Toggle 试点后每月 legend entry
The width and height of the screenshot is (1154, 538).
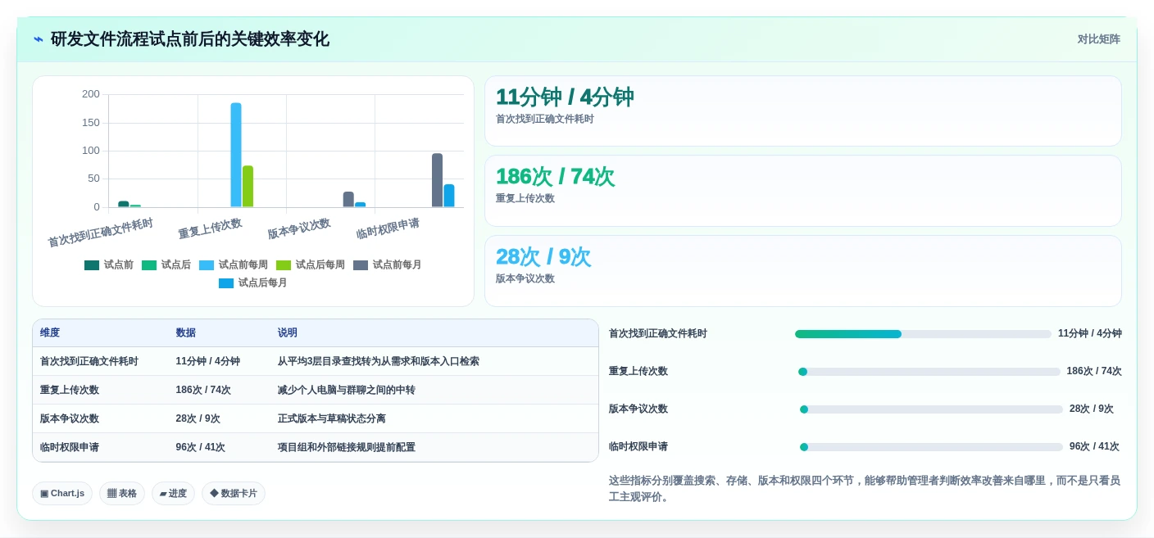point(253,283)
